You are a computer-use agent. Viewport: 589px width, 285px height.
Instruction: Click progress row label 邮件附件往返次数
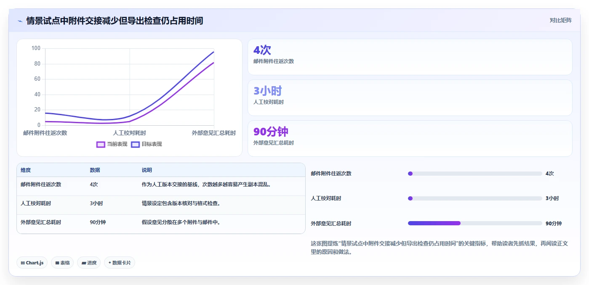[331, 174]
